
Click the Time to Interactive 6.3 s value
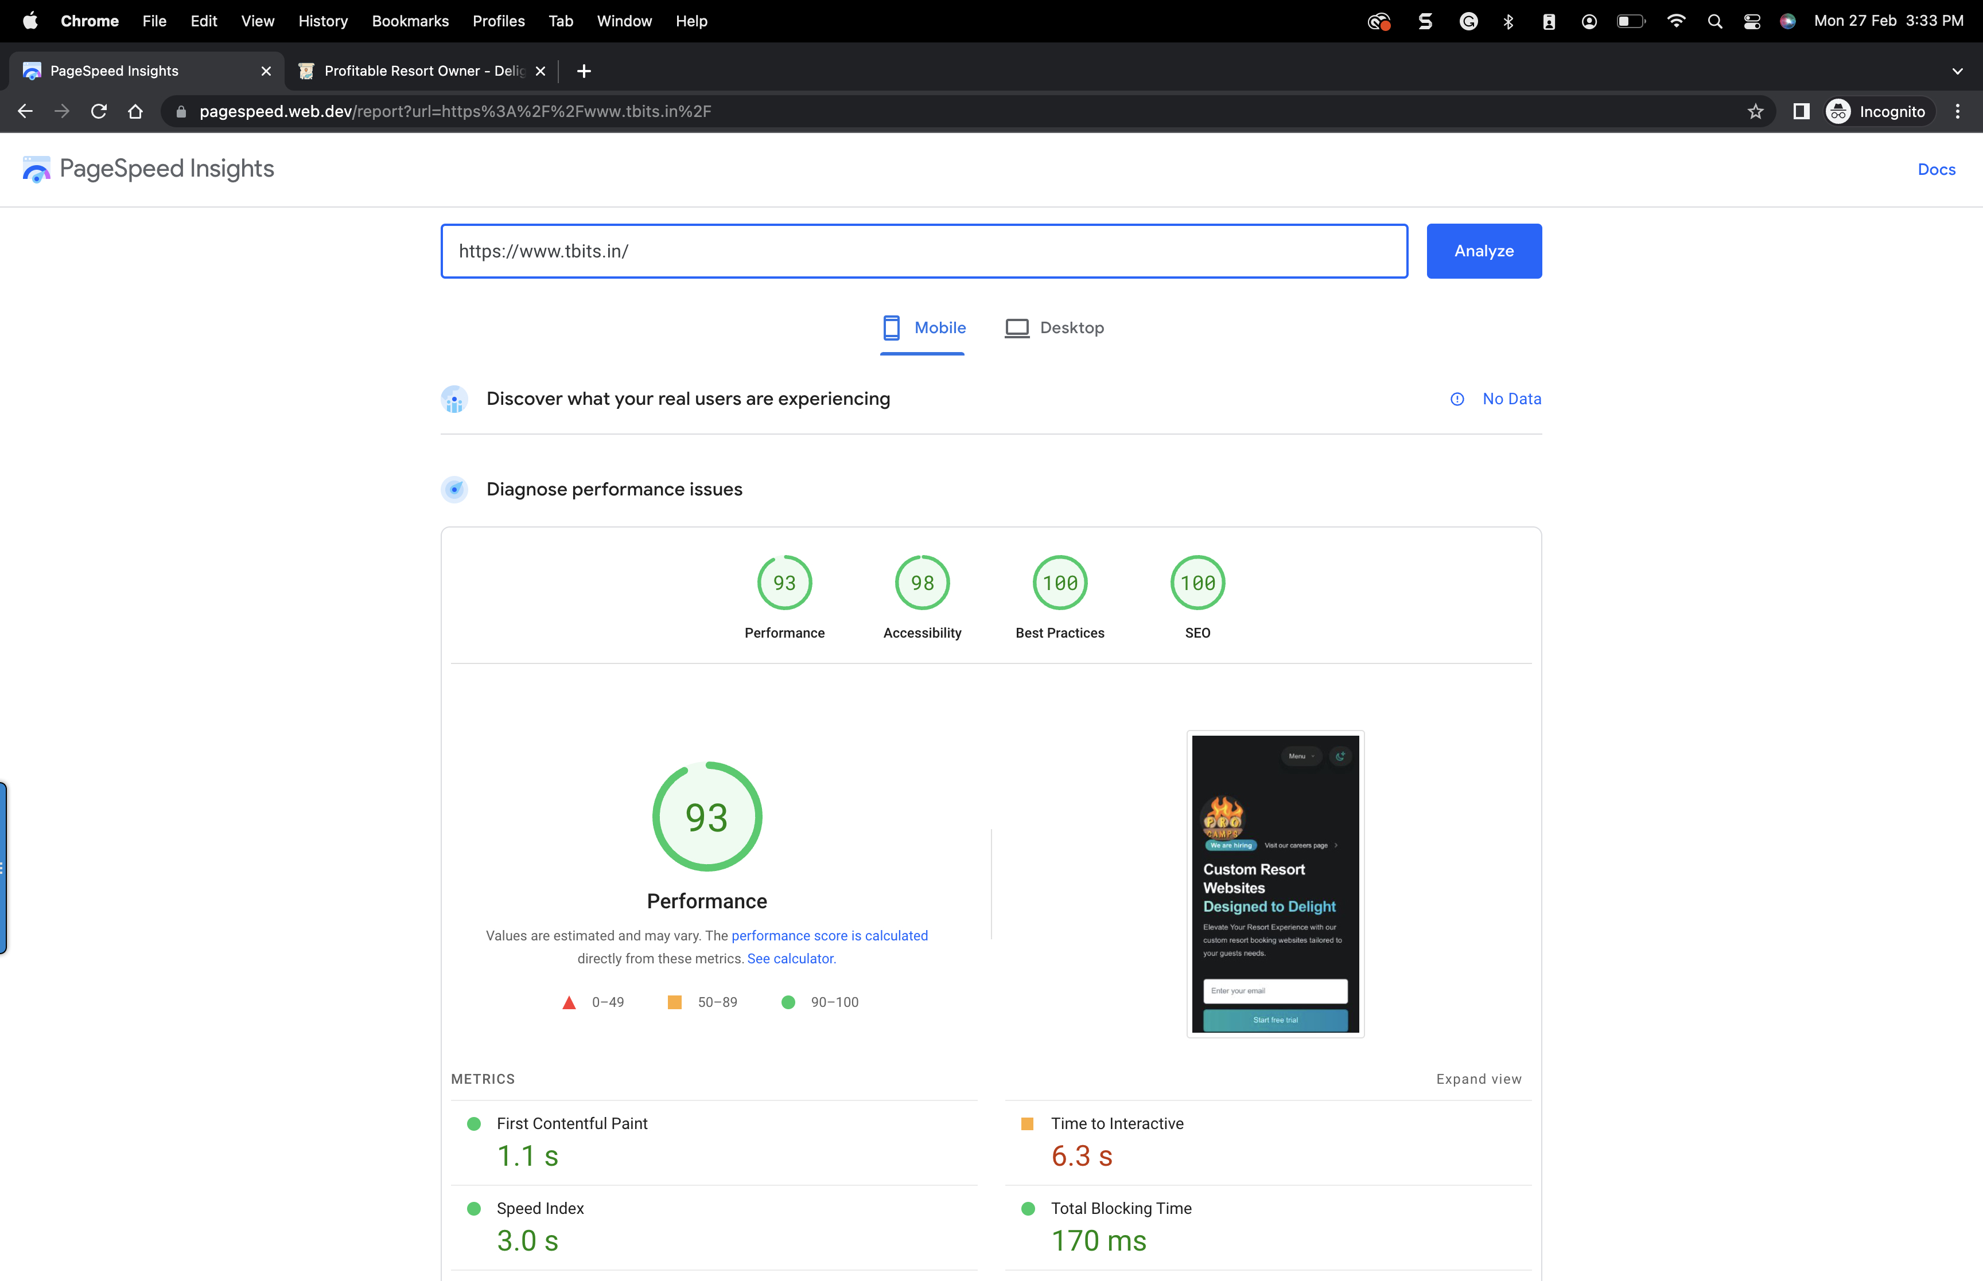pyautogui.click(x=1082, y=1157)
